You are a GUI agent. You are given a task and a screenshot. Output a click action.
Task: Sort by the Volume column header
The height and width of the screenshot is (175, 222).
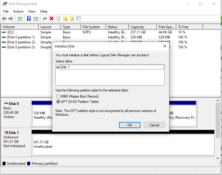20,27
